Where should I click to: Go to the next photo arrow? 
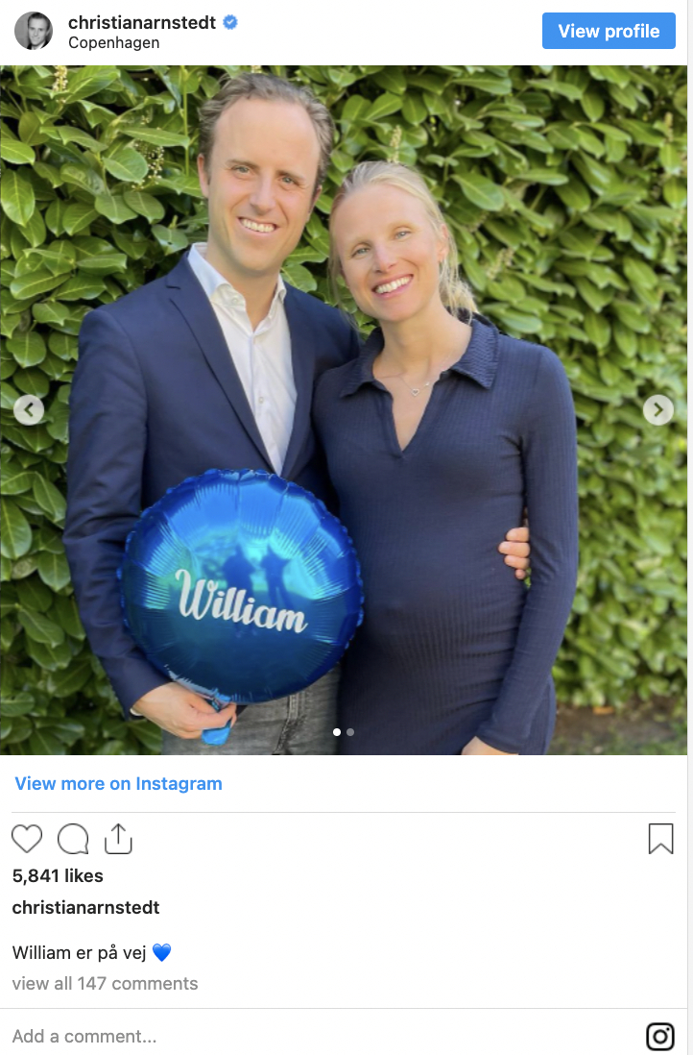(x=658, y=409)
